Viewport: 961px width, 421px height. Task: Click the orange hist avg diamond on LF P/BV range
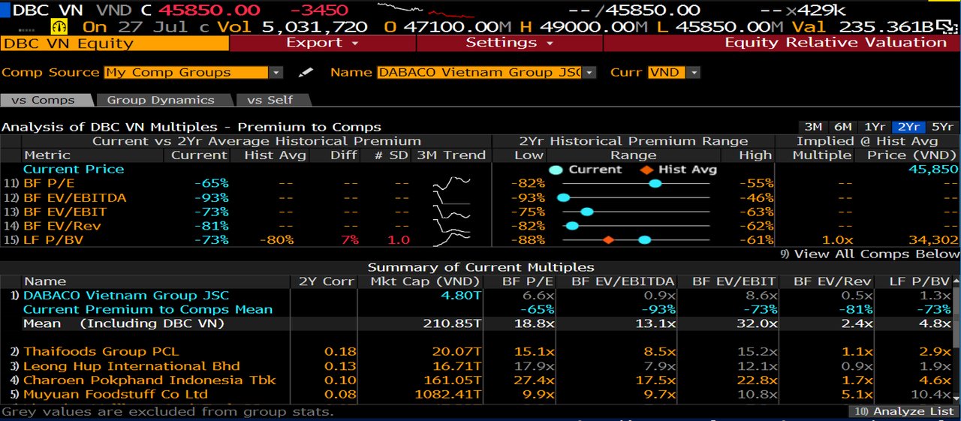click(608, 240)
